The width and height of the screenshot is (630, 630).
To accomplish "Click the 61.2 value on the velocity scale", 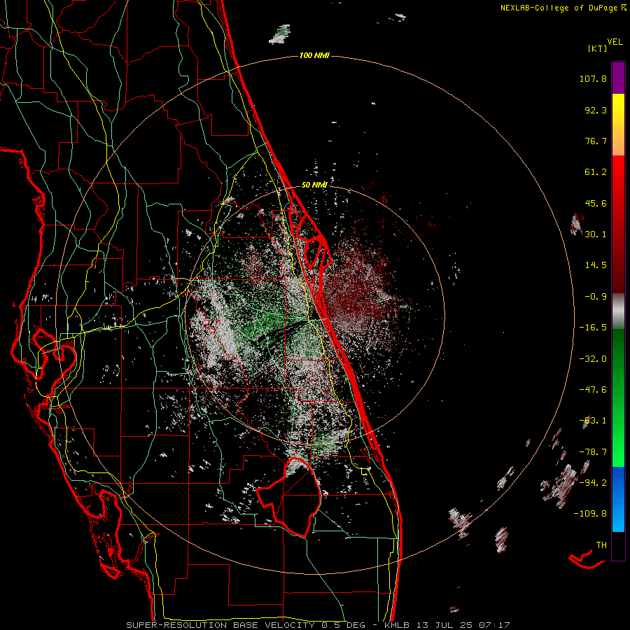I will pos(596,172).
